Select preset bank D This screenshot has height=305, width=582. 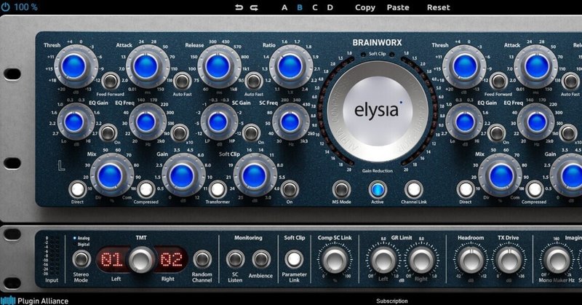330,7
